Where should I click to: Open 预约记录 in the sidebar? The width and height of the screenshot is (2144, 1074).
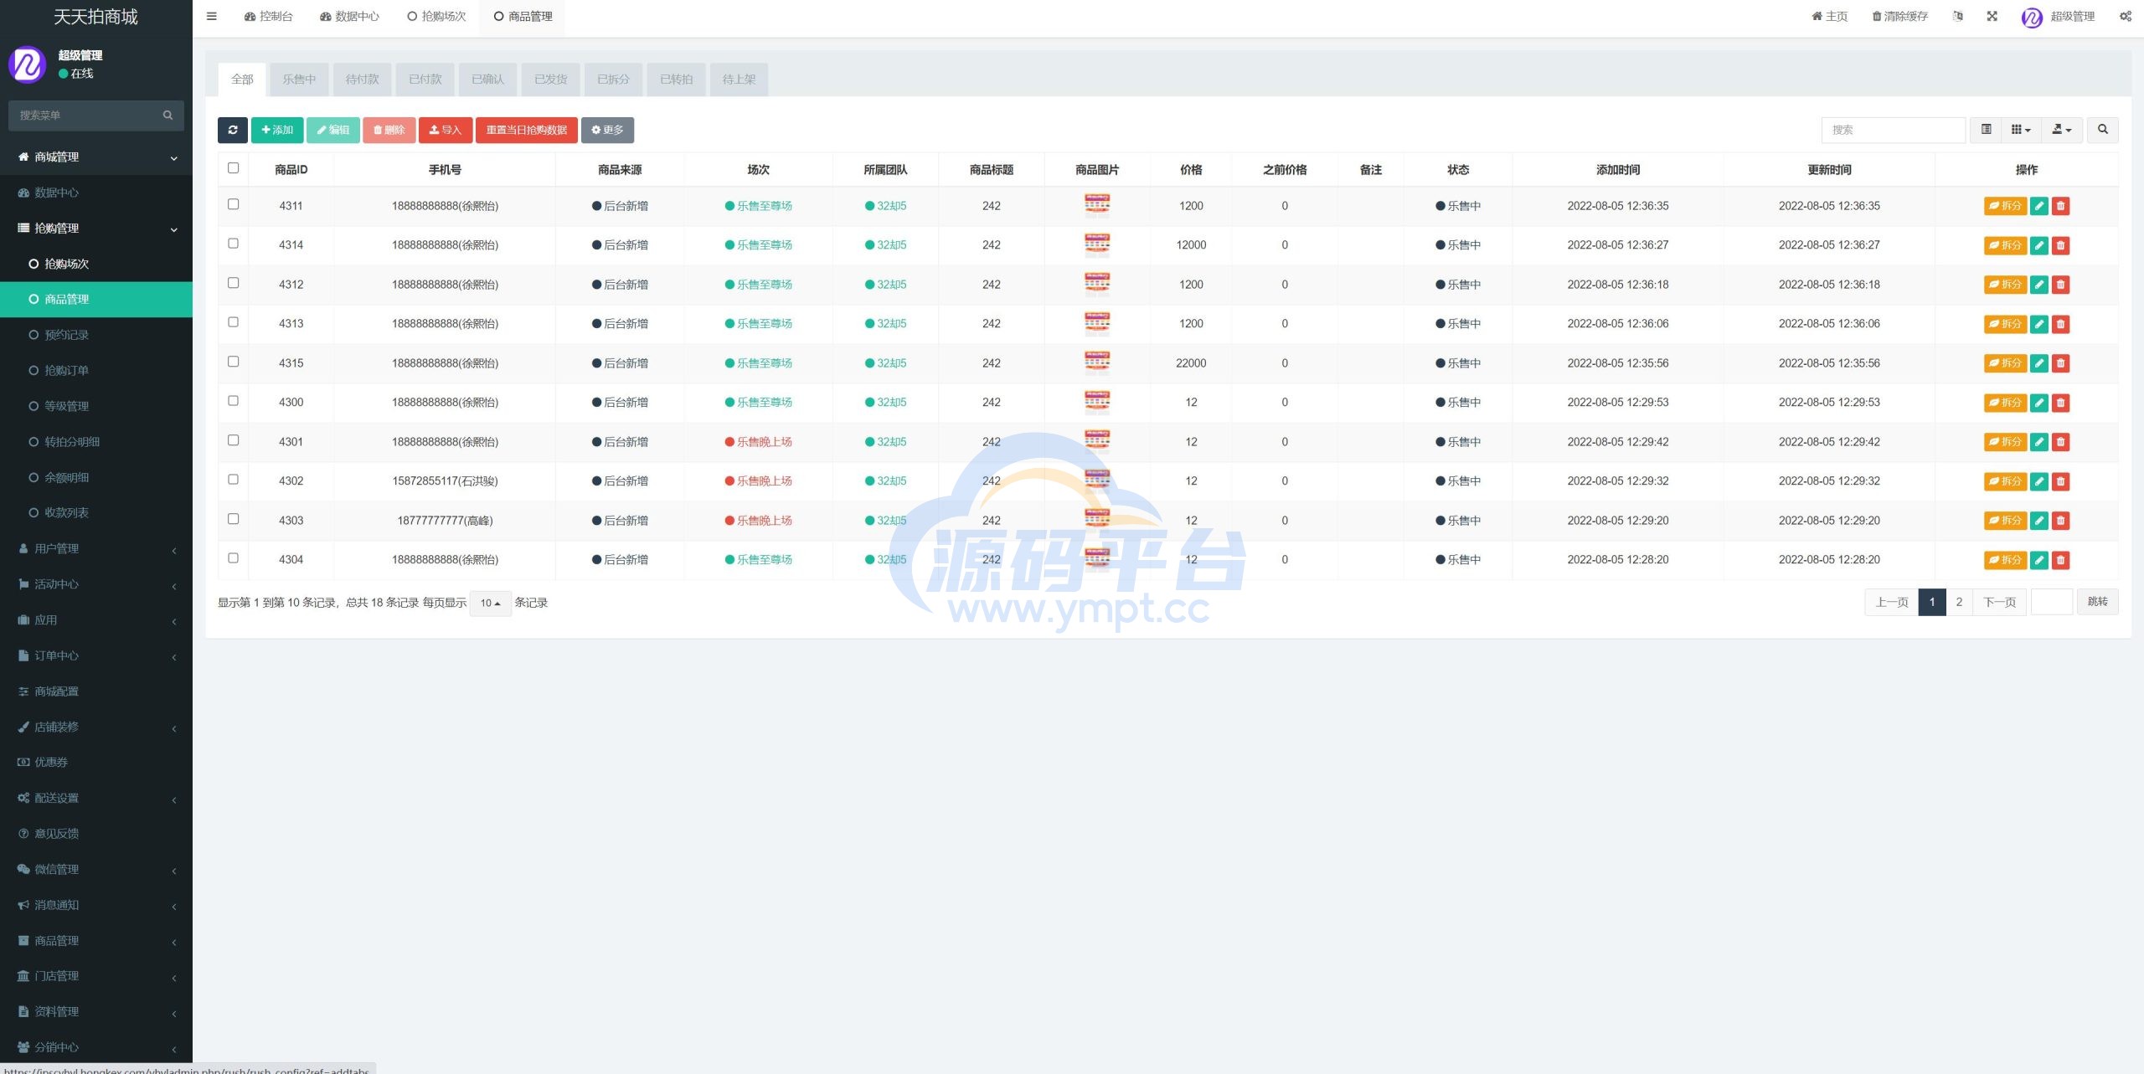coord(96,335)
